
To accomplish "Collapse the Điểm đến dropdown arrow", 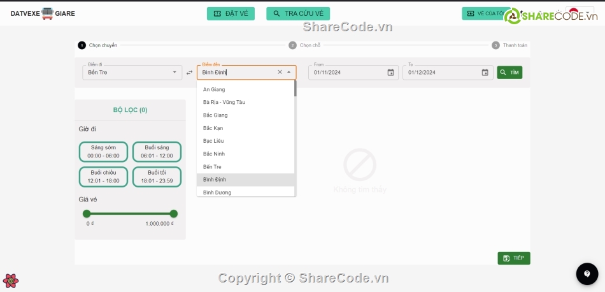I will (x=288, y=72).
